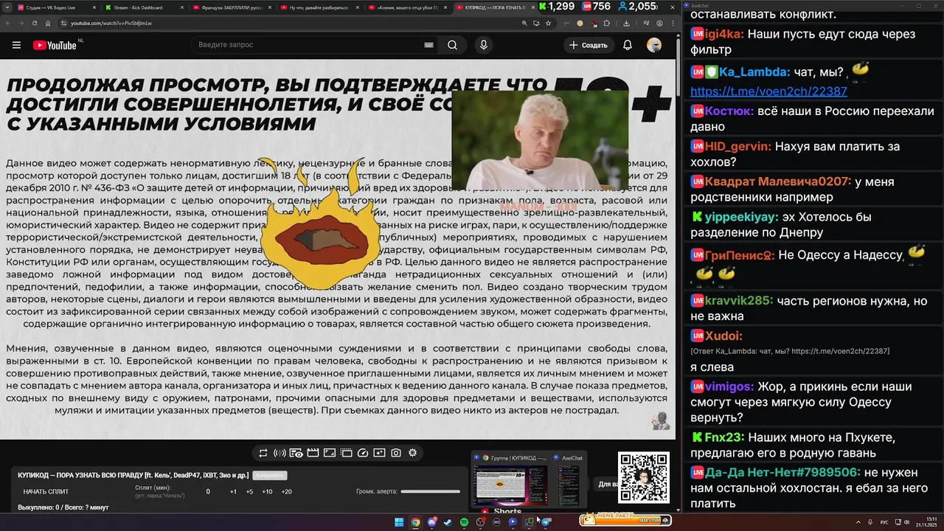Screen dimensions: 944x531
Task: Add +20 minutes to the split
Action: pos(286,492)
